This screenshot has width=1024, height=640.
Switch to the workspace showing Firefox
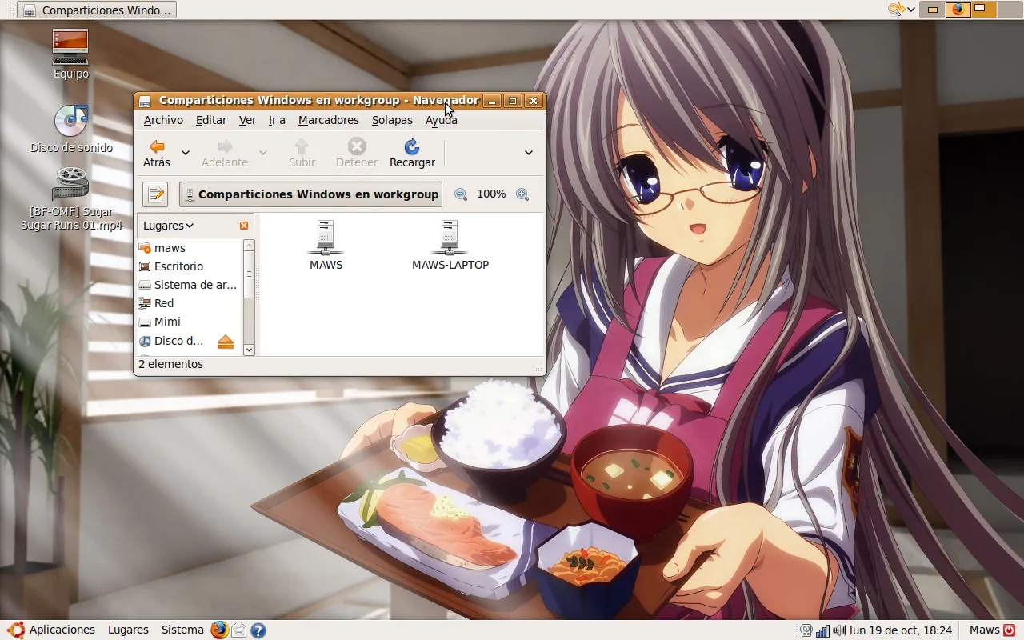point(958,10)
